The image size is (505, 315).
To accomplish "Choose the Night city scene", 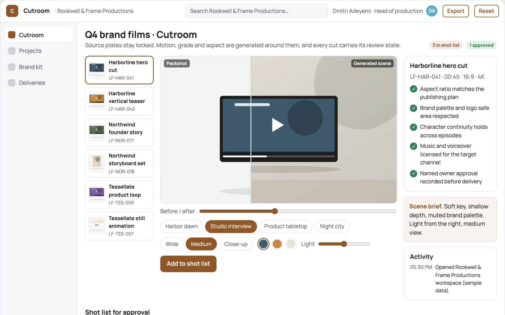I will click(332, 226).
